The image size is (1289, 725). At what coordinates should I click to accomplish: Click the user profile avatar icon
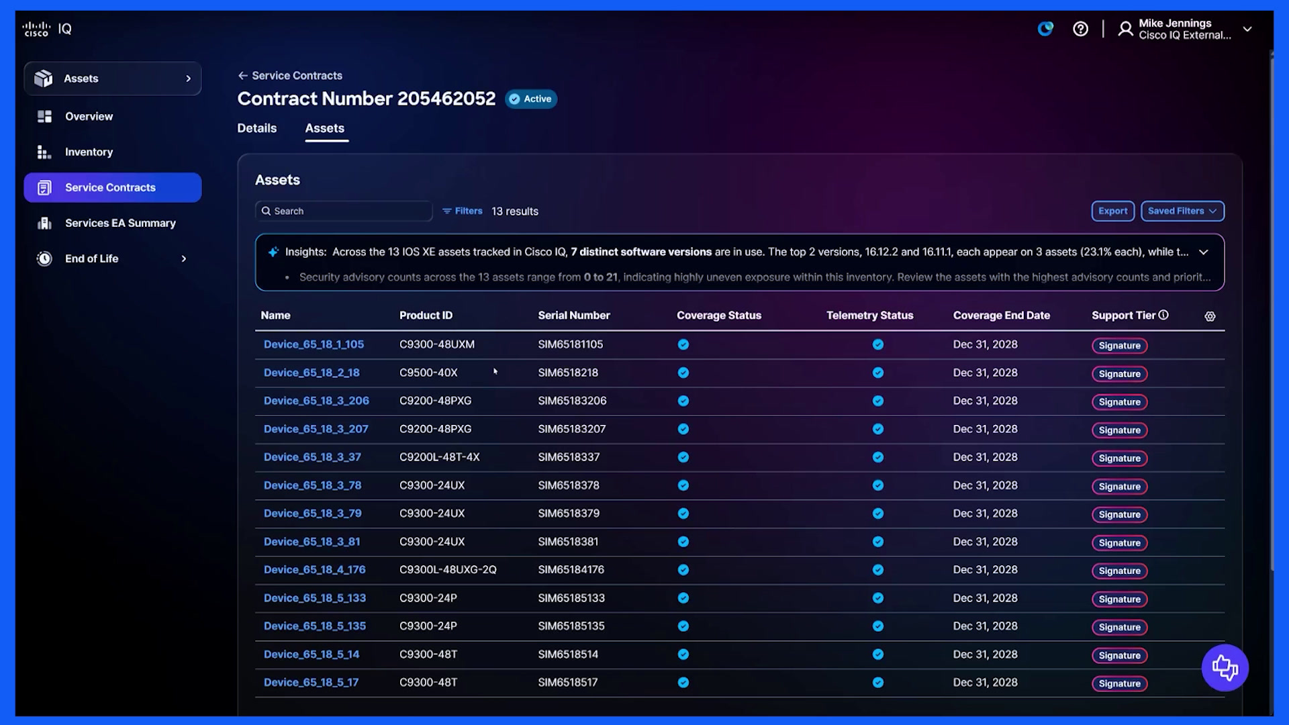pyautogui.click(x=1125, y=29)
